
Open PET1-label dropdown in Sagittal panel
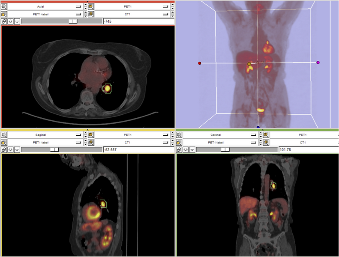(x=45, y=143)
